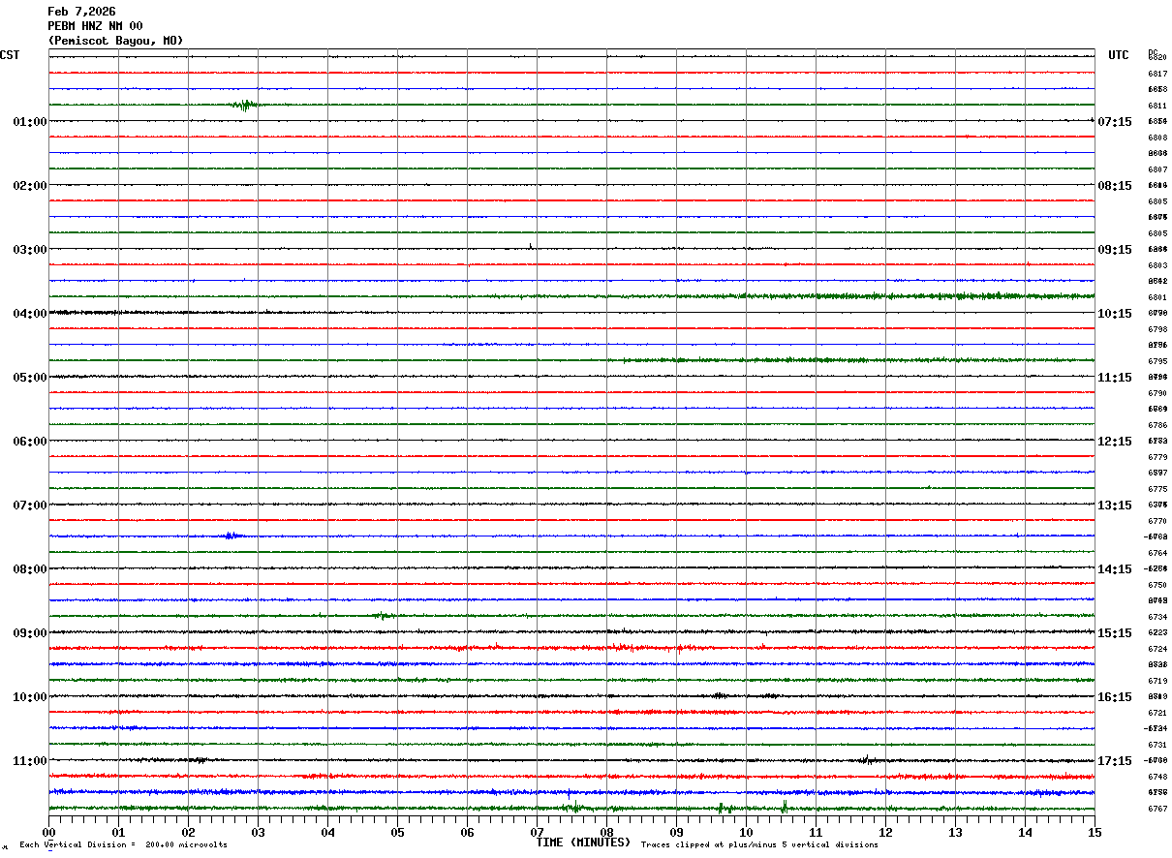Click the traces clipped footer note

759,845
